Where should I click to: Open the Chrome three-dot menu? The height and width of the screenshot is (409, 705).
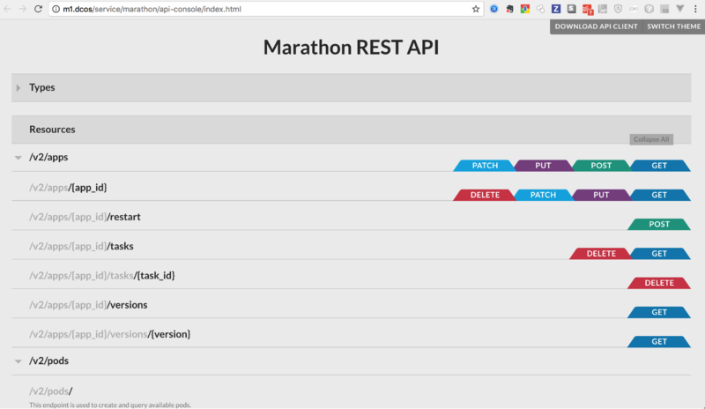tap(695, 9)
